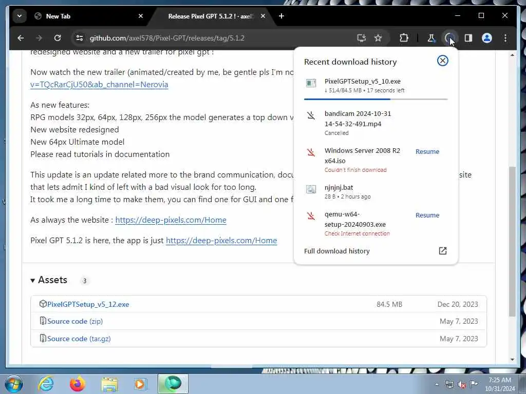Image resolution: width=526 pixels, height=394 pixels.
Task: Open njnjnj.bat download entry
Action: tap(375, 192)
